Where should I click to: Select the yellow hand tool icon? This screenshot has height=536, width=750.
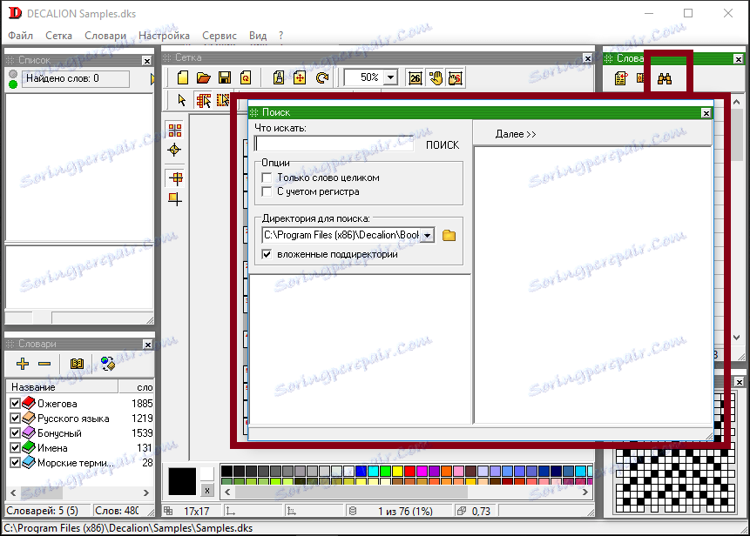click(x=436, y=77)
